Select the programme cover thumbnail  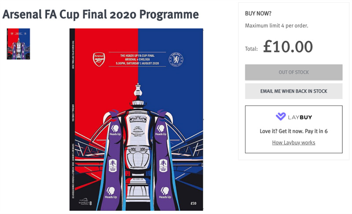(18, 44)
